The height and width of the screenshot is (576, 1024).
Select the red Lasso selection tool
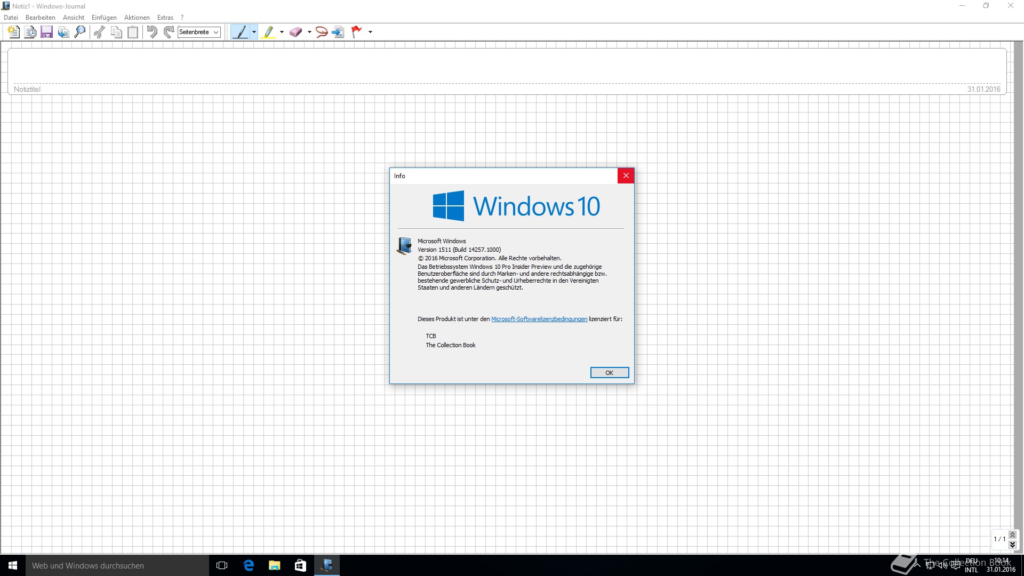[321, 32]
